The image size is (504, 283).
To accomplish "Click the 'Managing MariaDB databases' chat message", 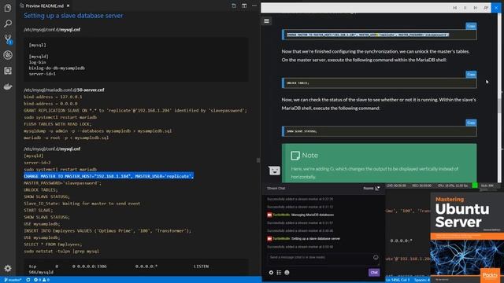I will tap(313, 215).
